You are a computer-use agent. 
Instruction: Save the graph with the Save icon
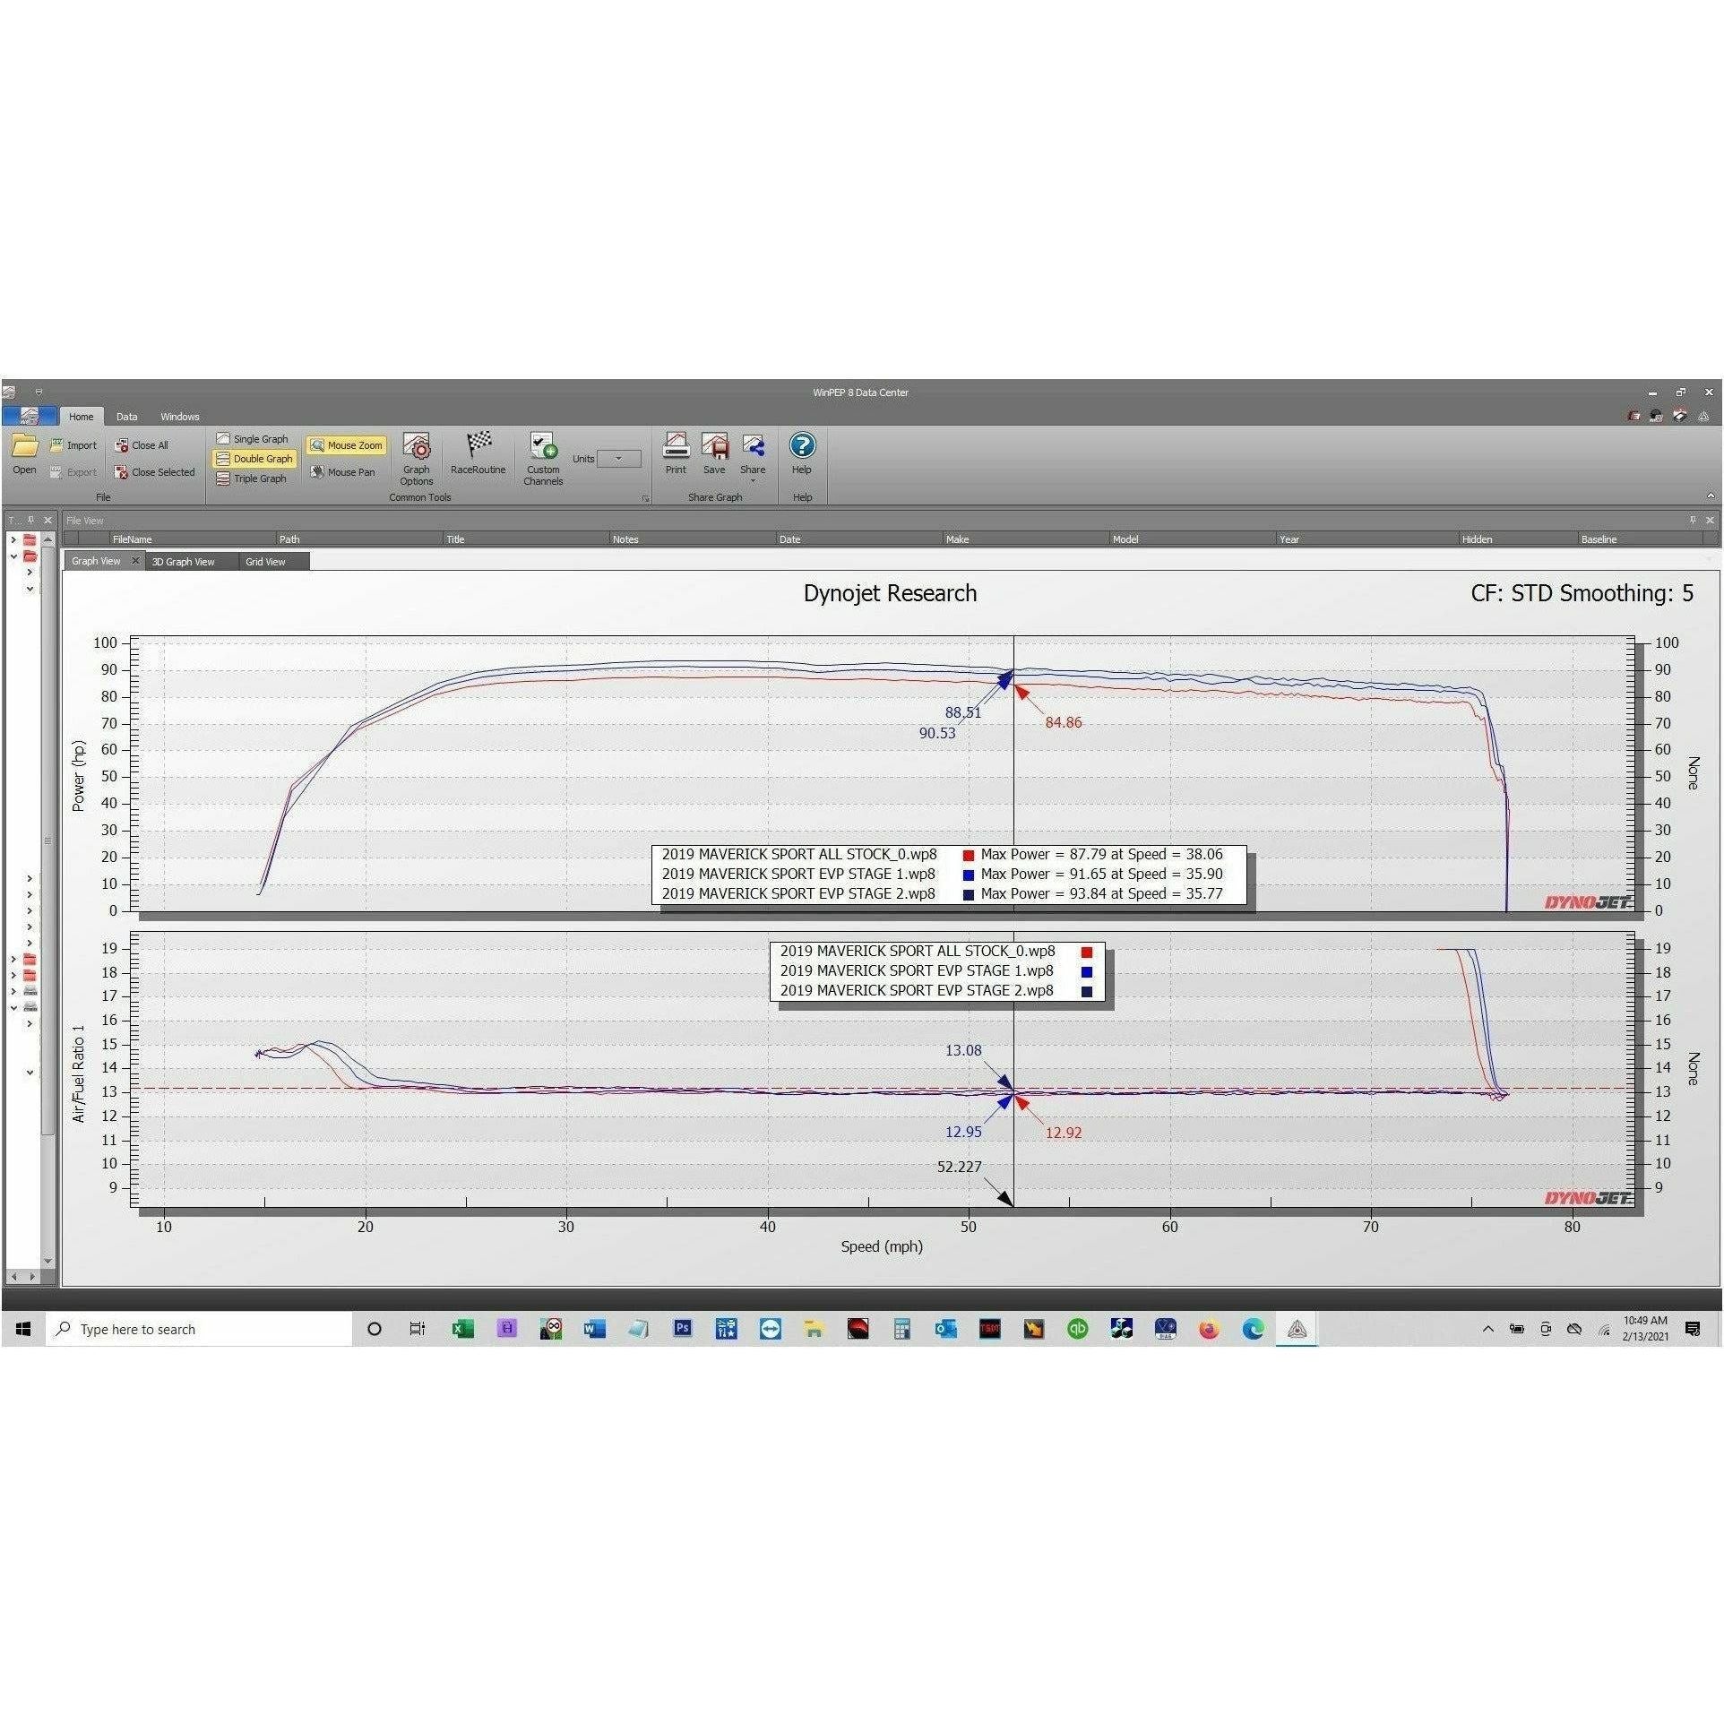[714, 445]
